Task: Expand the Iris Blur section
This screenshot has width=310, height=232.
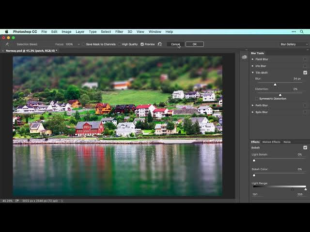Action: coord(252,66)
